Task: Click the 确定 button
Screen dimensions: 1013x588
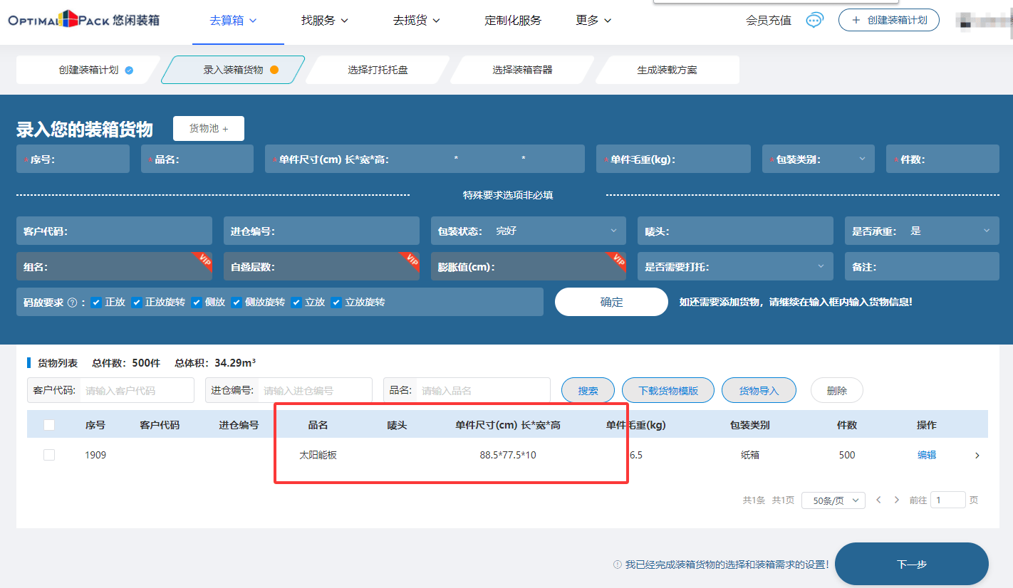Action: click(611, 302)
